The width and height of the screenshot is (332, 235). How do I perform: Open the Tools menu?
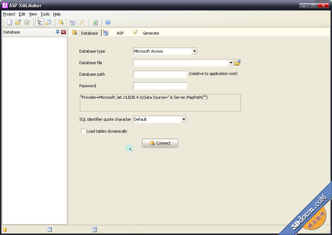(x=45, y=14)
